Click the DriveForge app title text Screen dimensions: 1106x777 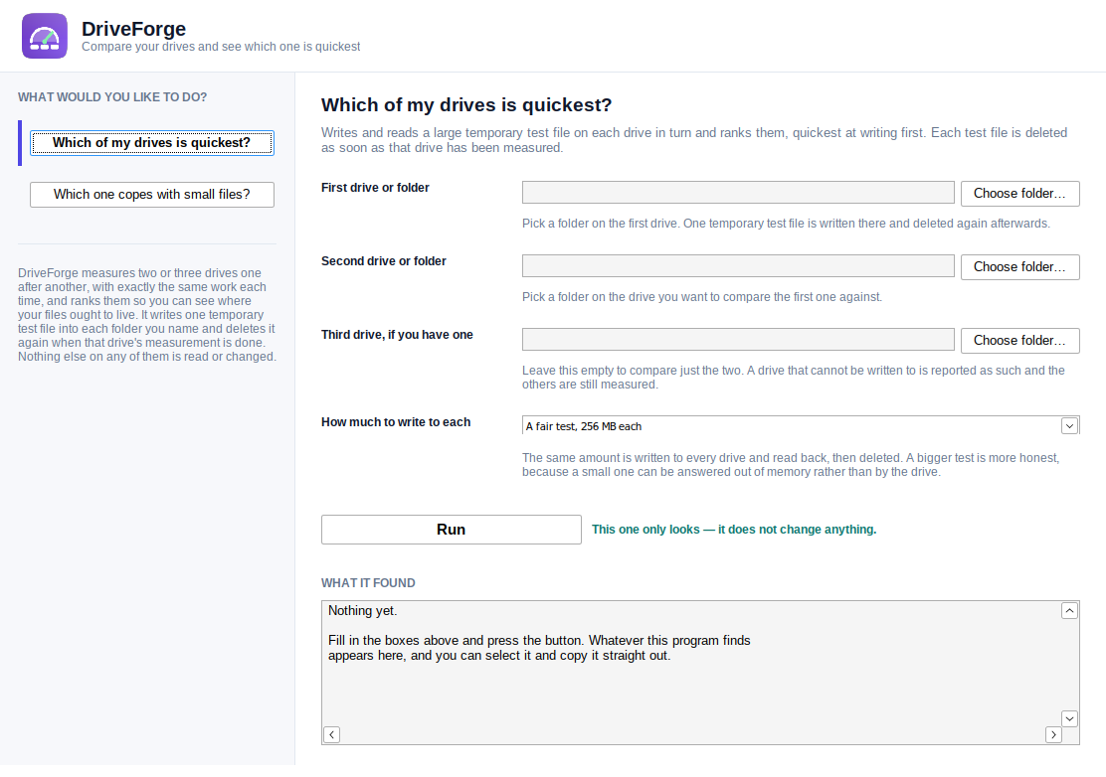[x=134, y=29]
